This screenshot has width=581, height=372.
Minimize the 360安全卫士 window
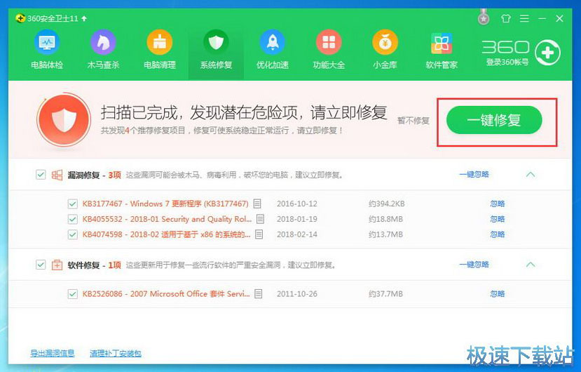tap(542, 18)
